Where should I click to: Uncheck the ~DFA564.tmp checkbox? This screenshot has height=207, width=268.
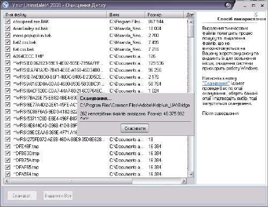[8, 174]
